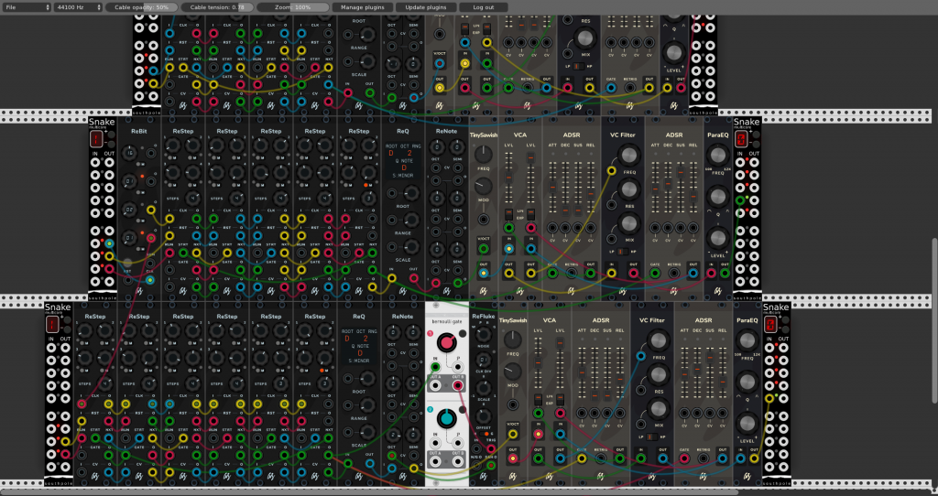Click bottom-row TinySawish FREQ knob
This screenshot has width=938, height=496.
pyautogui.click(x=513, y=340)
